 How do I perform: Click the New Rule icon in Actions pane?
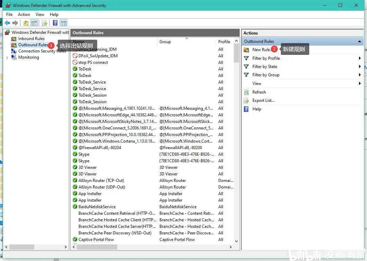point(246,49)
